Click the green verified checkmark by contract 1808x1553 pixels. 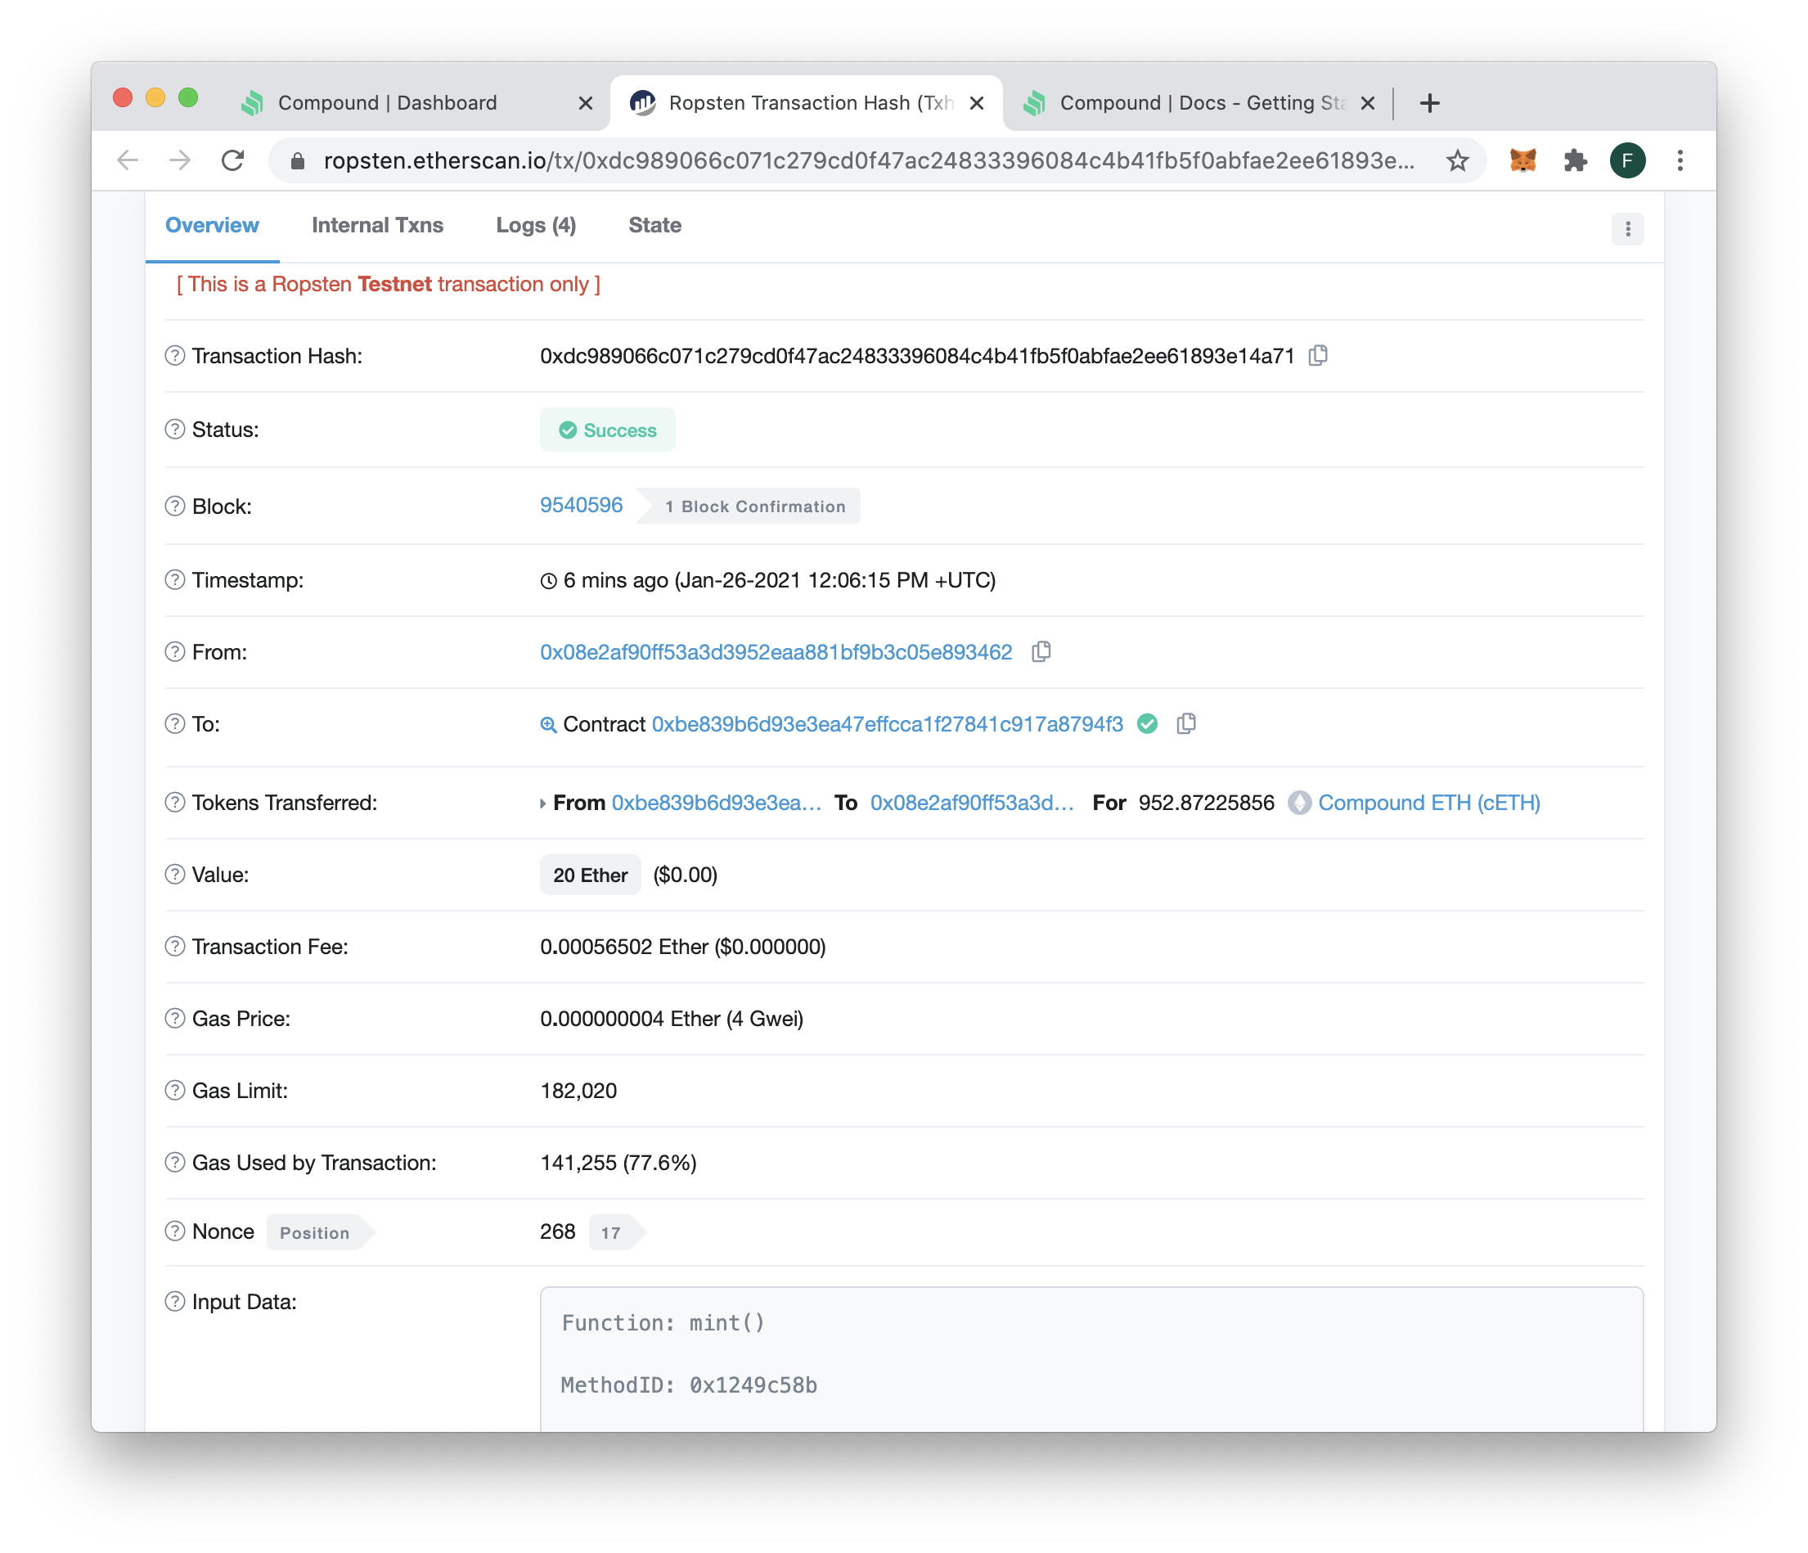coord(1148,723)
